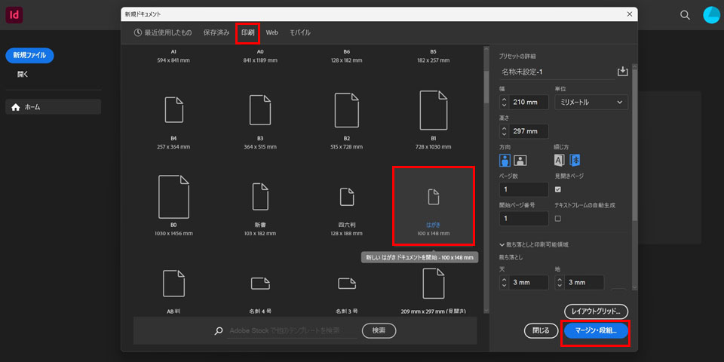Click the save preset icon
The width and height of the screenshot is (724, 362).
pyautogui.click(x=622, y=72)
